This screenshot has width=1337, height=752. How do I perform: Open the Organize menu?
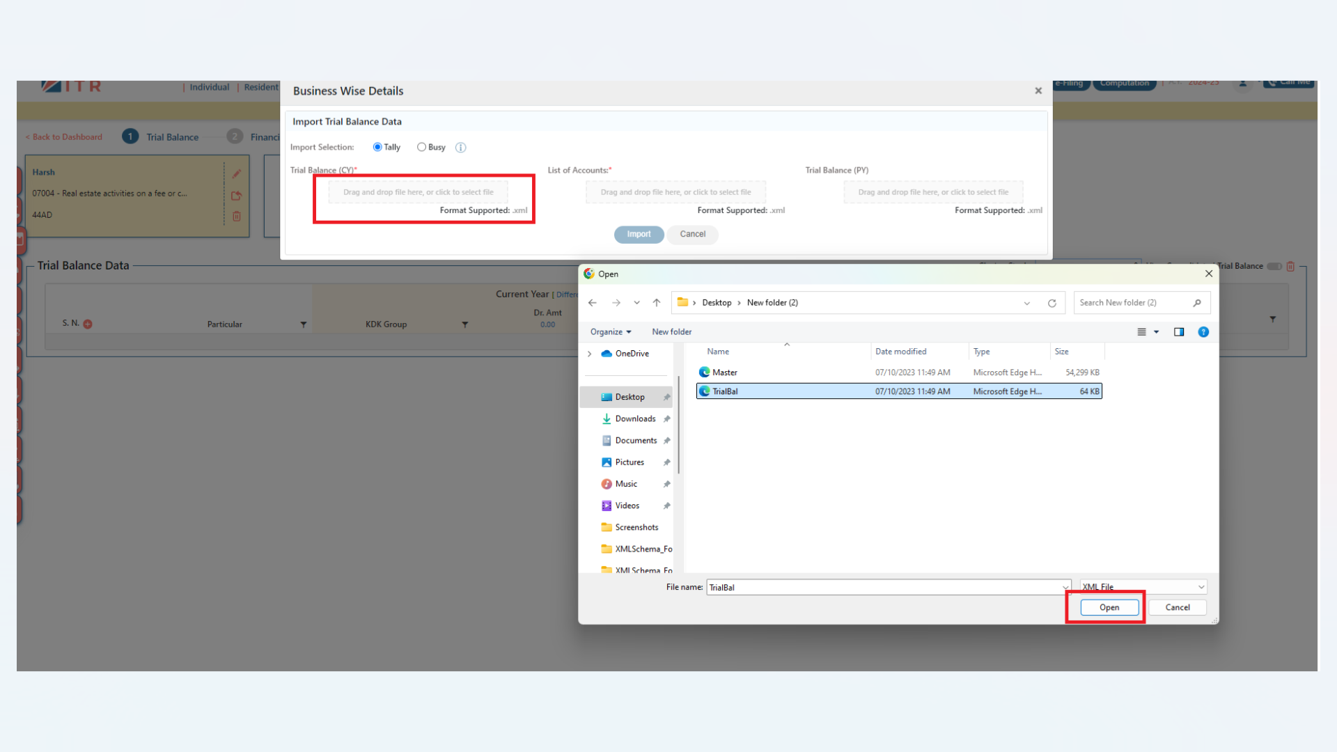click(x=611, y=332)
